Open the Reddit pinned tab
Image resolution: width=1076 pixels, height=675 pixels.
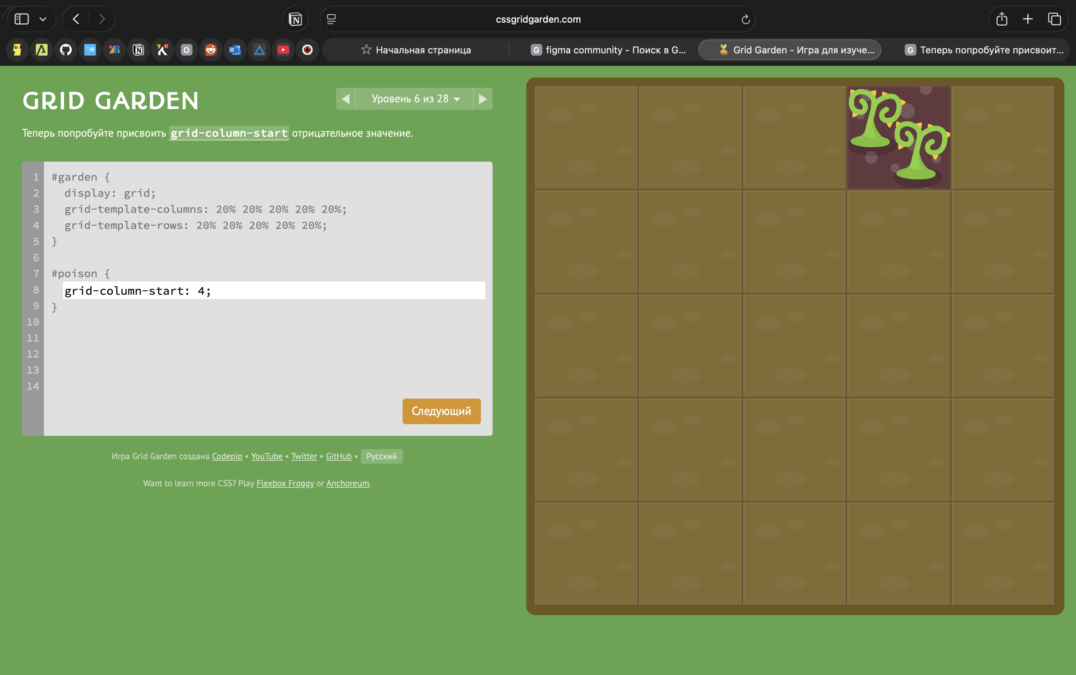point(211,50)
